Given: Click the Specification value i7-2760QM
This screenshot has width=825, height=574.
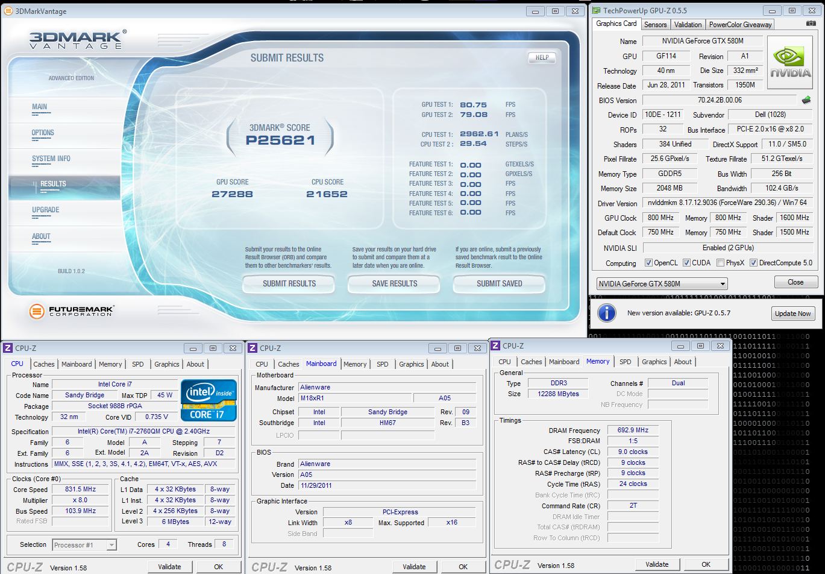Looking at the screenshot, I should pyautogui.click(x=143, y=432).
